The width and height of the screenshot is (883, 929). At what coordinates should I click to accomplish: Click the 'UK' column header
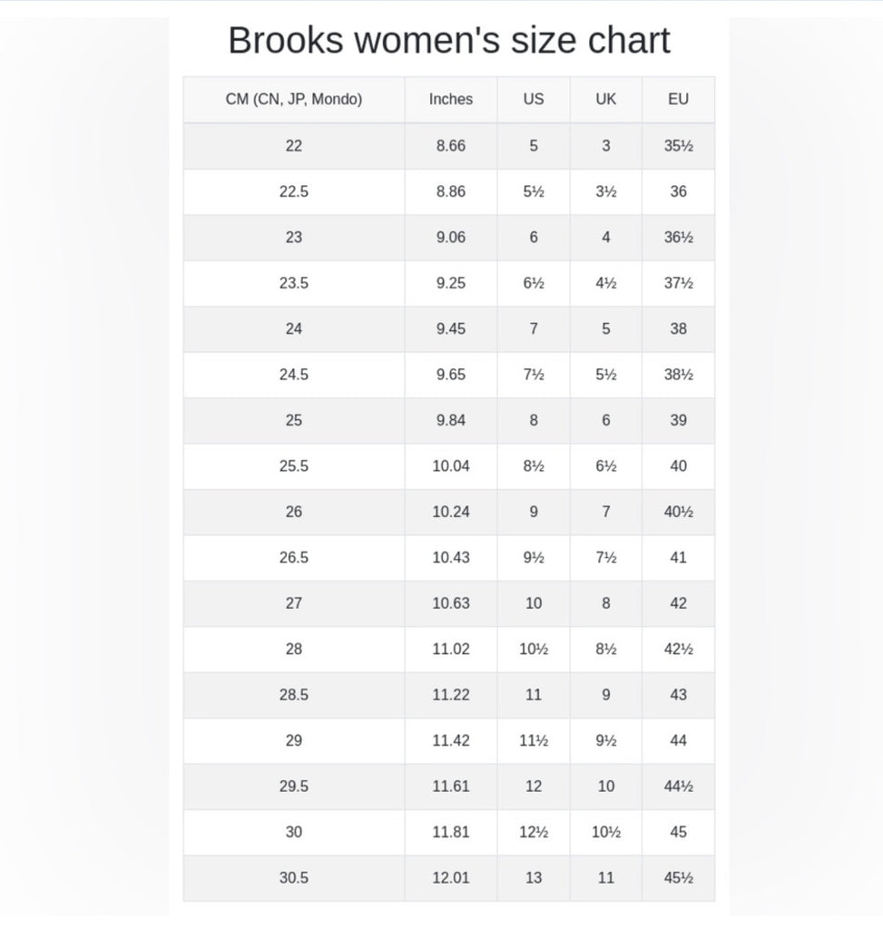click(x=606, y=100)
